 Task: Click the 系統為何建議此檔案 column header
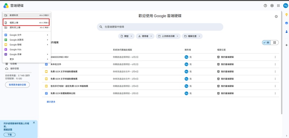point(122,50)
